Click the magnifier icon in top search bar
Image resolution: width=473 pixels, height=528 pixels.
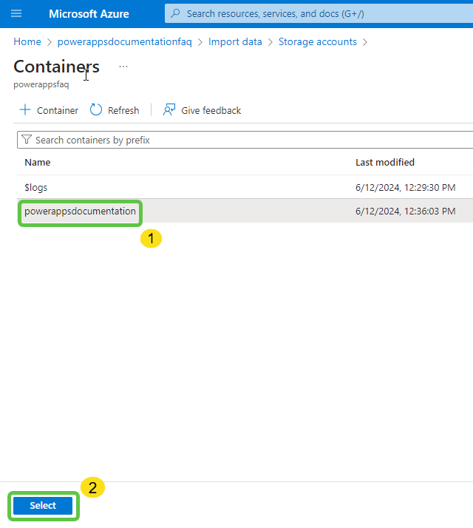pyautogui.click(x=175, y=14)
